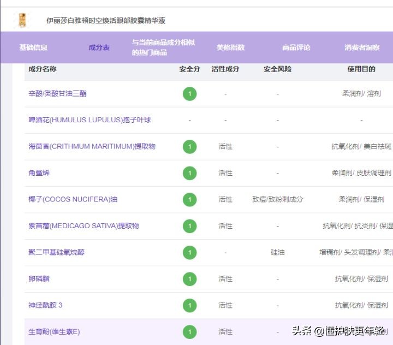393x345 pixels.
Task: Click 活性 label in 卵磷脂 row
Action: 225,279
